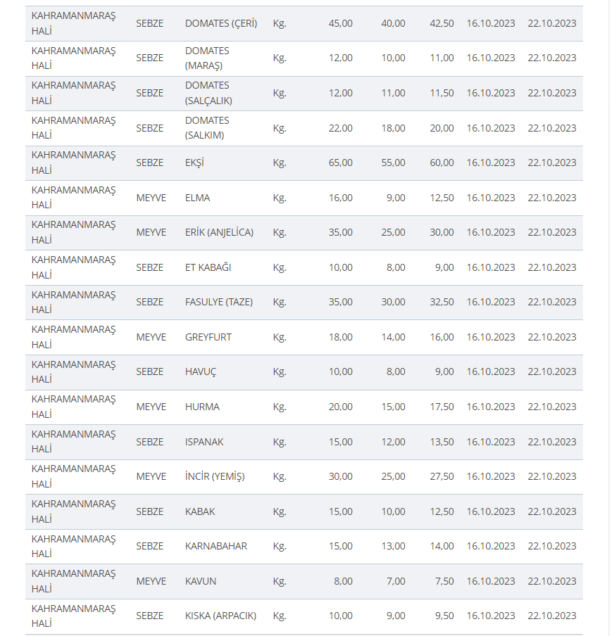Click the EKŞİ product name
The height and width of the screenshot is (636, 614).
194,163
